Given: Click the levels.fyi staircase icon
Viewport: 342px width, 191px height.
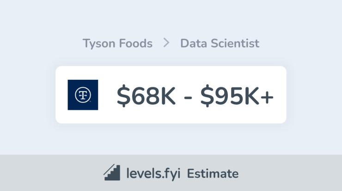Looking at the screenshot, I should 112,172.
